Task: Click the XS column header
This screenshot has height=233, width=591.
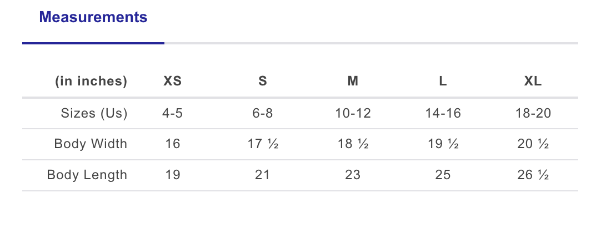Action: [172, 82]
